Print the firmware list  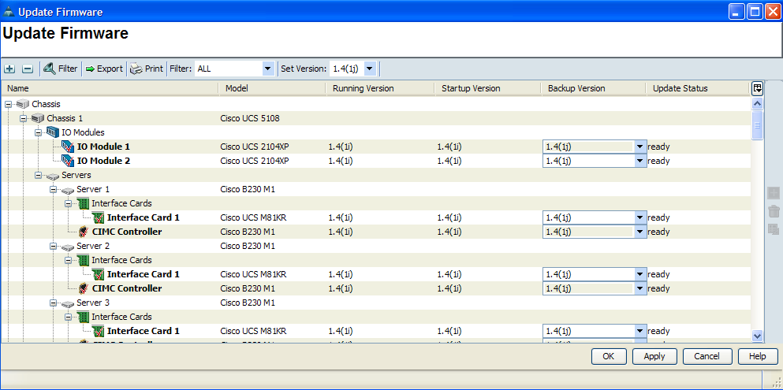point(146,69)
